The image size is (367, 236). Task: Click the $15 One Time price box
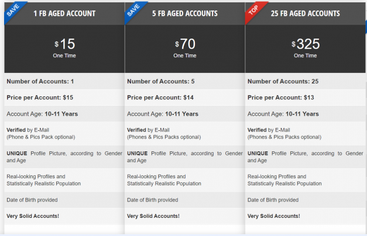coord(64,49)
